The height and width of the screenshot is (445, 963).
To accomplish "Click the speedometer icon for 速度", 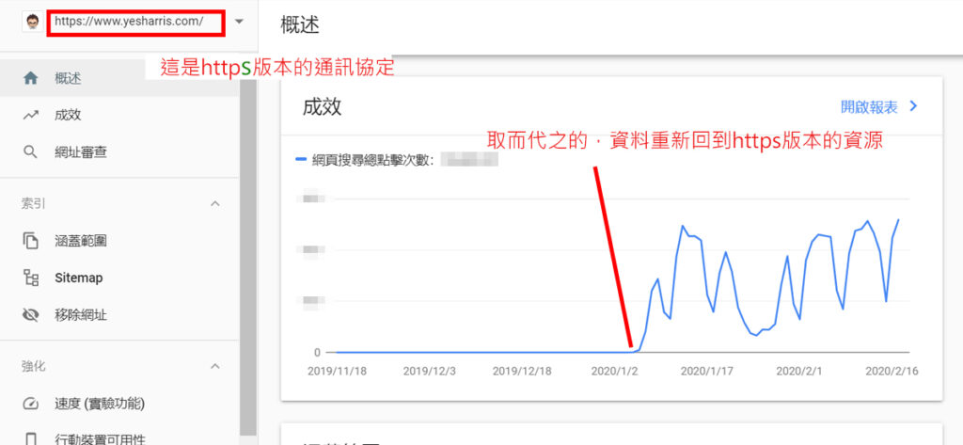I will coord(30,404).
